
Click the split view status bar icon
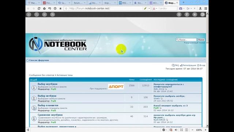[x=186, y=130]
